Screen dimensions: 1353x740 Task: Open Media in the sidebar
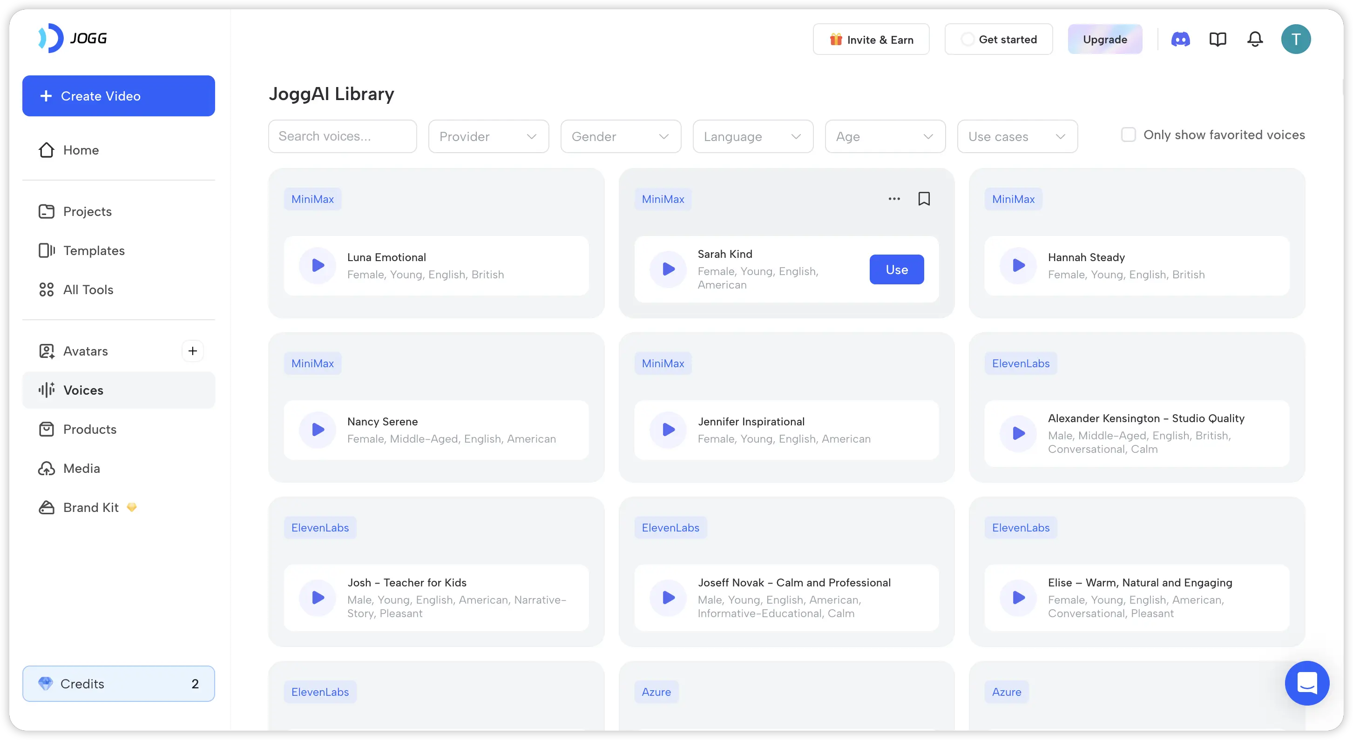[119, 468]
